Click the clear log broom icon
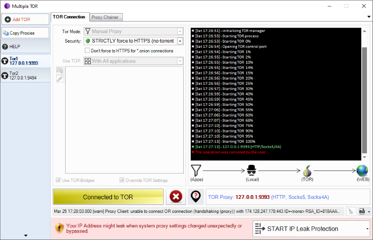 click(351, 211)
